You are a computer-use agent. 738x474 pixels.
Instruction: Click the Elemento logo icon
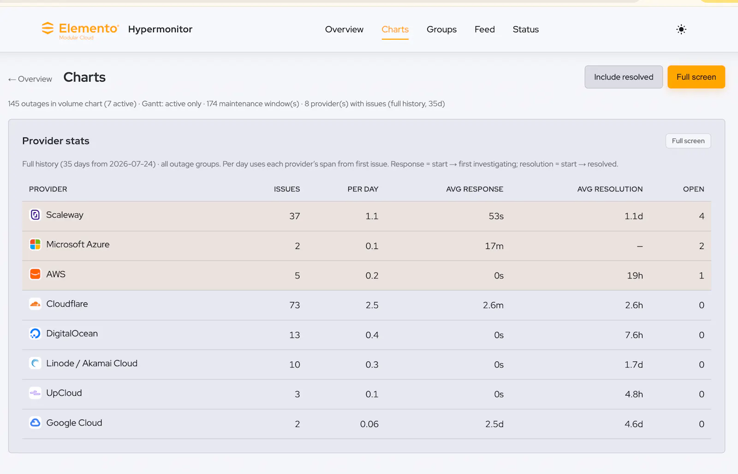[x=48, y=28]
